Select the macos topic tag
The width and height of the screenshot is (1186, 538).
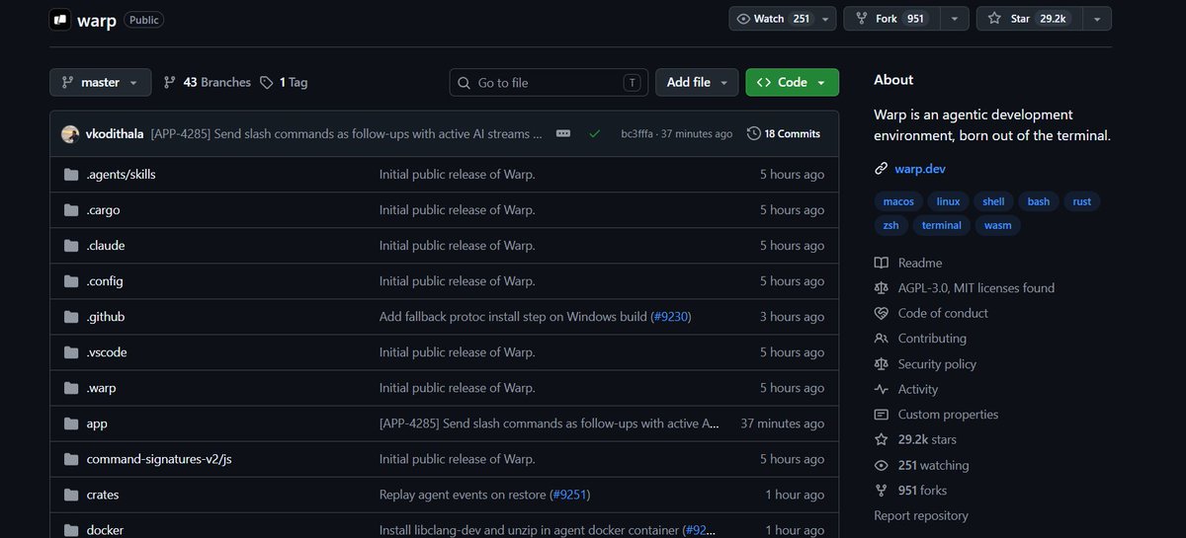tap(897, 201)
